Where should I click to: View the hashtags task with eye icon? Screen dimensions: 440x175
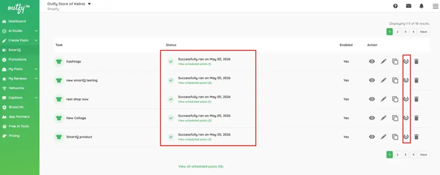(x=372, y=62)
